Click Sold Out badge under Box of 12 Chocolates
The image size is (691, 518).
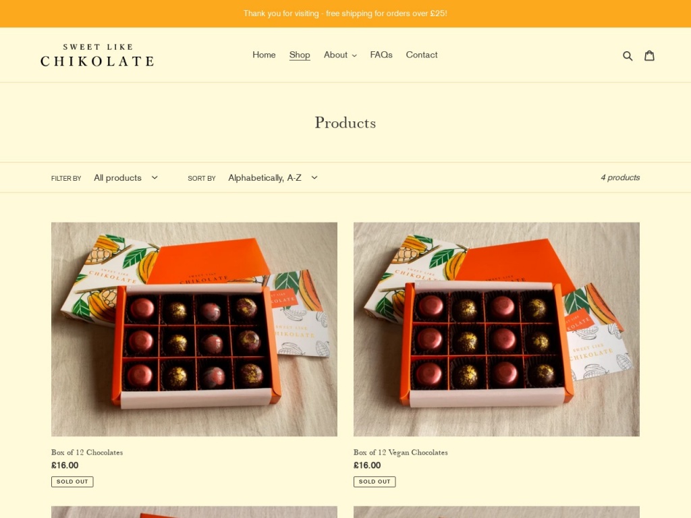point(72,482)
